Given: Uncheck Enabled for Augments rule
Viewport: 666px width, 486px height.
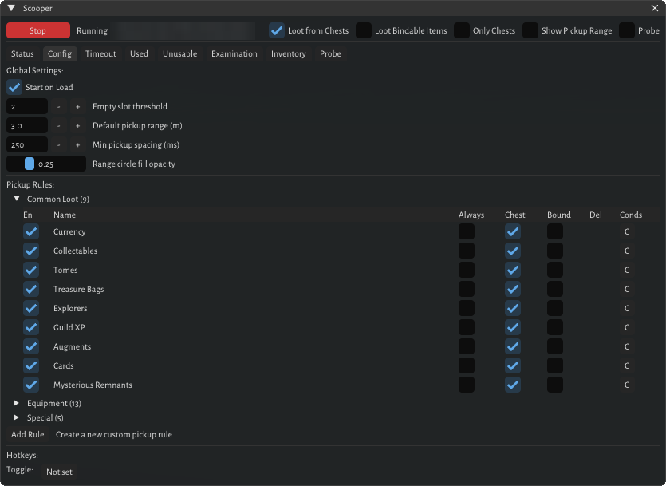Looking at the screenshot, I should click(x=31, y=346).
